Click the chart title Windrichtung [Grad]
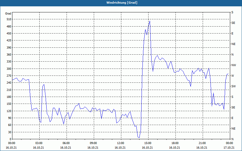Screen dimensions: 242x151 [122, 3]
